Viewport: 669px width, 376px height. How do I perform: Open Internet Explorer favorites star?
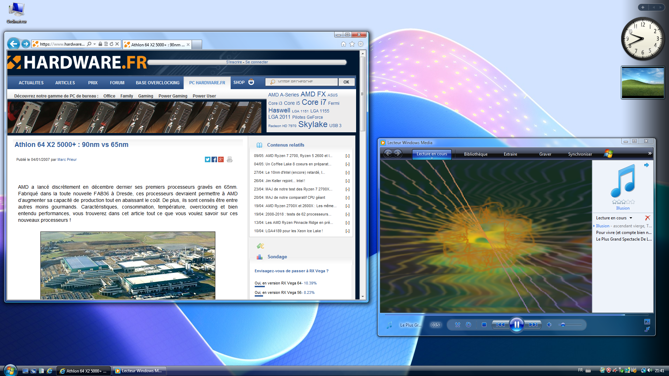(352, 44)
